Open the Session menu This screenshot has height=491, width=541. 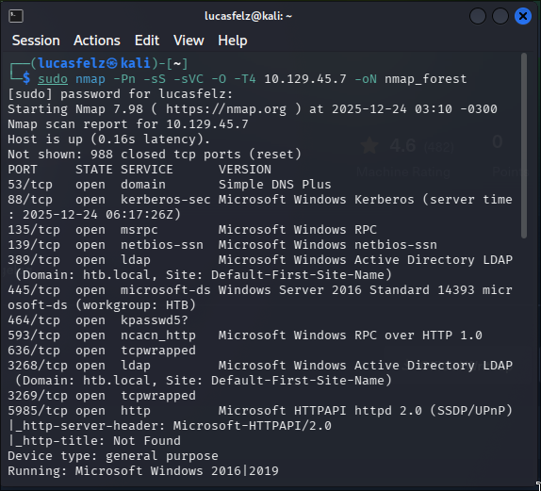36,41
